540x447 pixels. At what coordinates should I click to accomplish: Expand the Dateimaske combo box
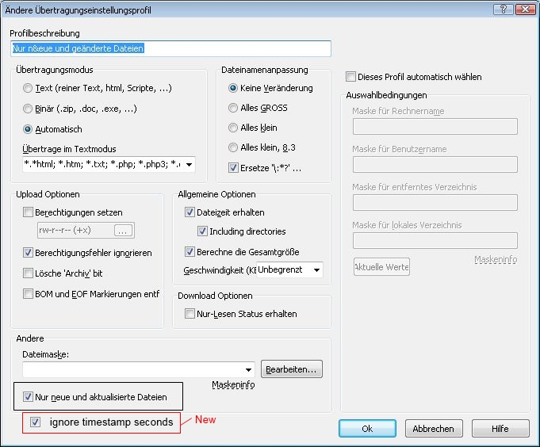point(248,369)
